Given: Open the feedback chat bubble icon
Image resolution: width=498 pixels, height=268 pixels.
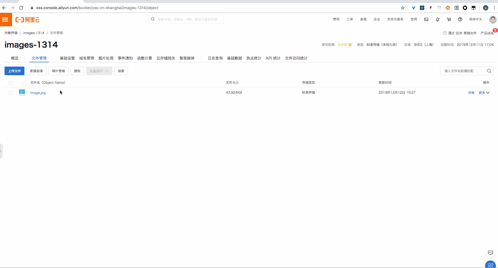Looking at the screenshot, I should click(490, 253).
